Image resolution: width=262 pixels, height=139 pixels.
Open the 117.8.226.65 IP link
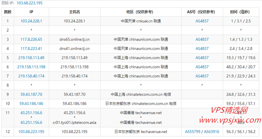pyautogui.click(x=31, y=39)
